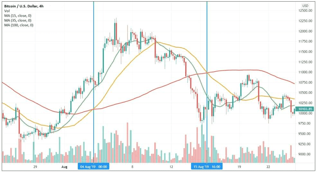
Task: Click the USD currency button
Action: (305, 6)
